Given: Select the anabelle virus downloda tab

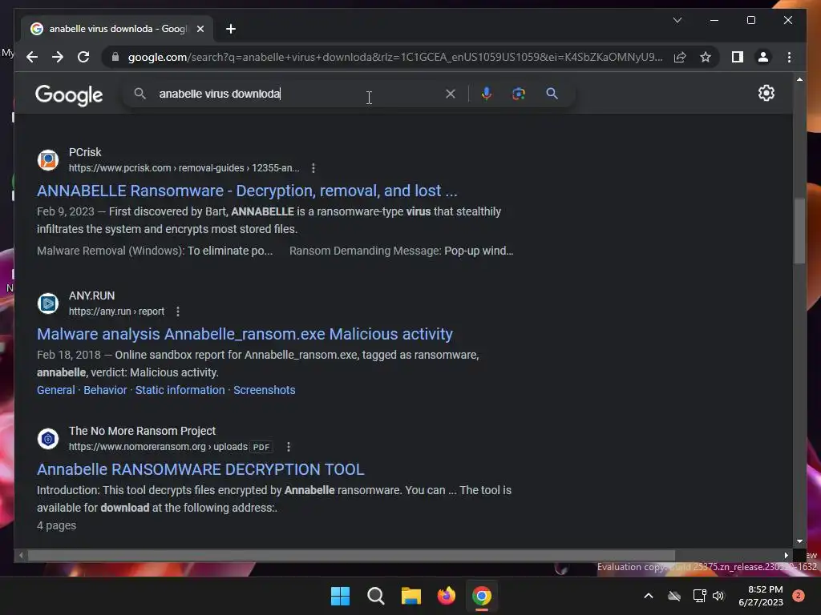Looking at the screenshot, I should click(117, 29).
